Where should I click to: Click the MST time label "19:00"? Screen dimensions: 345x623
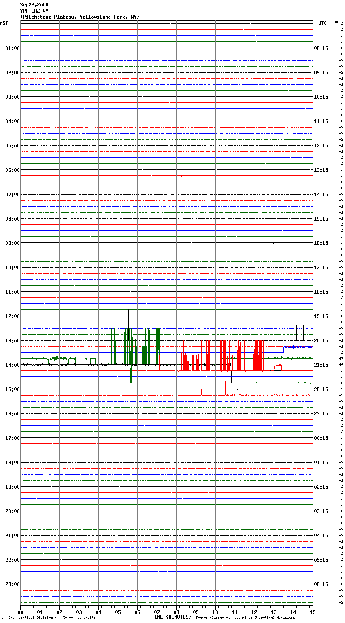[x=13, y=487]
